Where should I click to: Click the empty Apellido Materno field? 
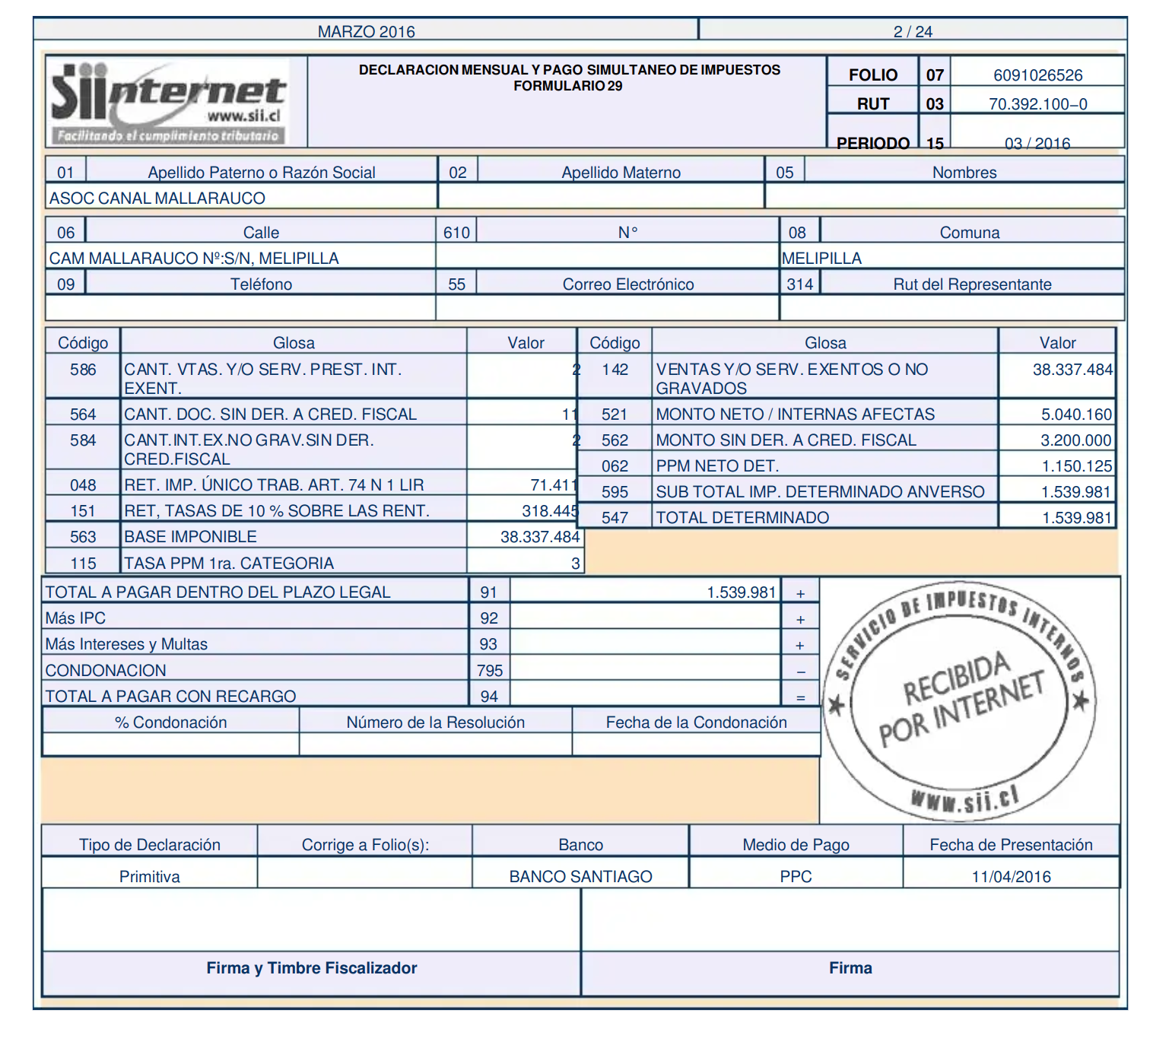click(x=601, y=197)
